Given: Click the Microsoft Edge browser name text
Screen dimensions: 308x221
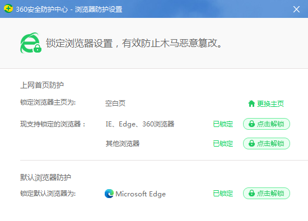Looking at the screenshot, I should pyautogui.click(x=141, y=194).
